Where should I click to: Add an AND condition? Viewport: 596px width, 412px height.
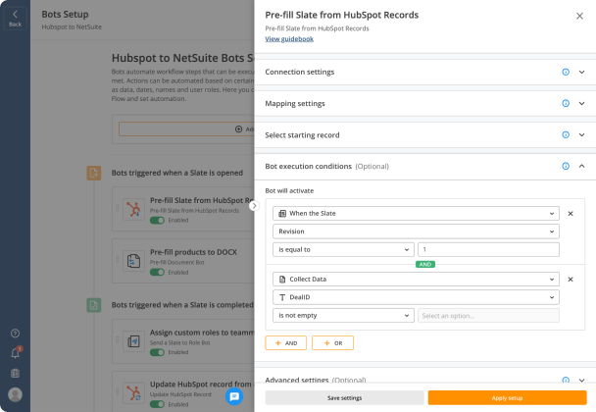point(286,342)
